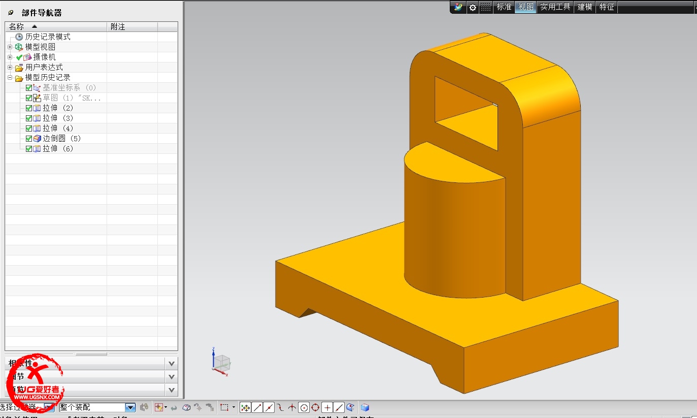Image resolution: width=697 pixels, height=418 pixels.
Task: Select the 边倒圆 (5) feature label
Action: pyautogui.click(x=61, y=139)
